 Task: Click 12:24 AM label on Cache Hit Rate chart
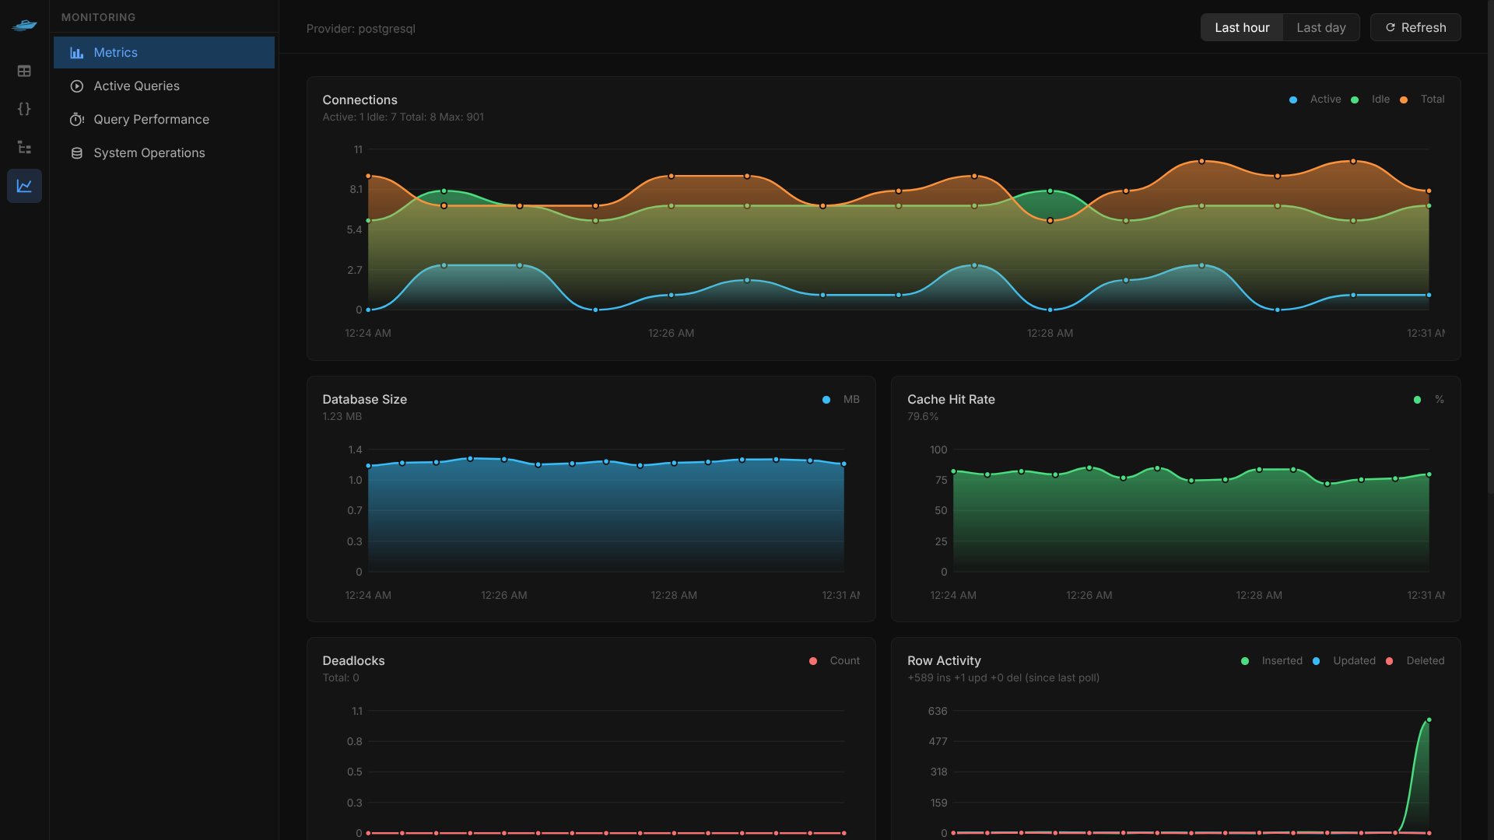953,596
